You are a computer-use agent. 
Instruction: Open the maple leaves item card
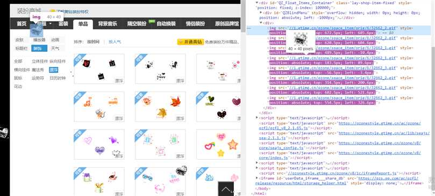(x=160, y=107)
